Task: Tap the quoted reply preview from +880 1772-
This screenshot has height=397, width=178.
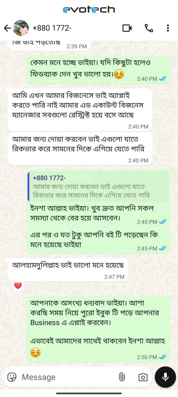Action: [98, 186]
